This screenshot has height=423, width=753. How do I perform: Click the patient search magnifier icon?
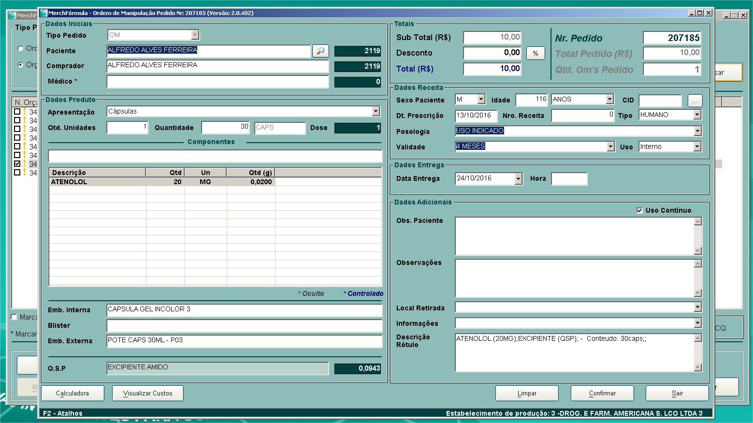[x=320, y=51]
